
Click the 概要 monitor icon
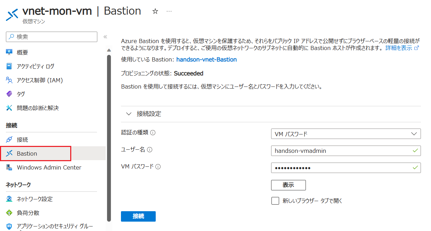[x=9, y=52]
